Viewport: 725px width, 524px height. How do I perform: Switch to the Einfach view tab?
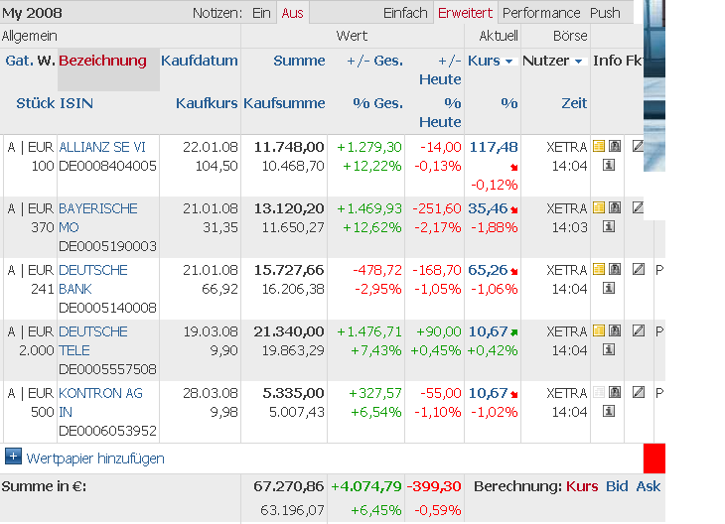[x=405, y=13]
